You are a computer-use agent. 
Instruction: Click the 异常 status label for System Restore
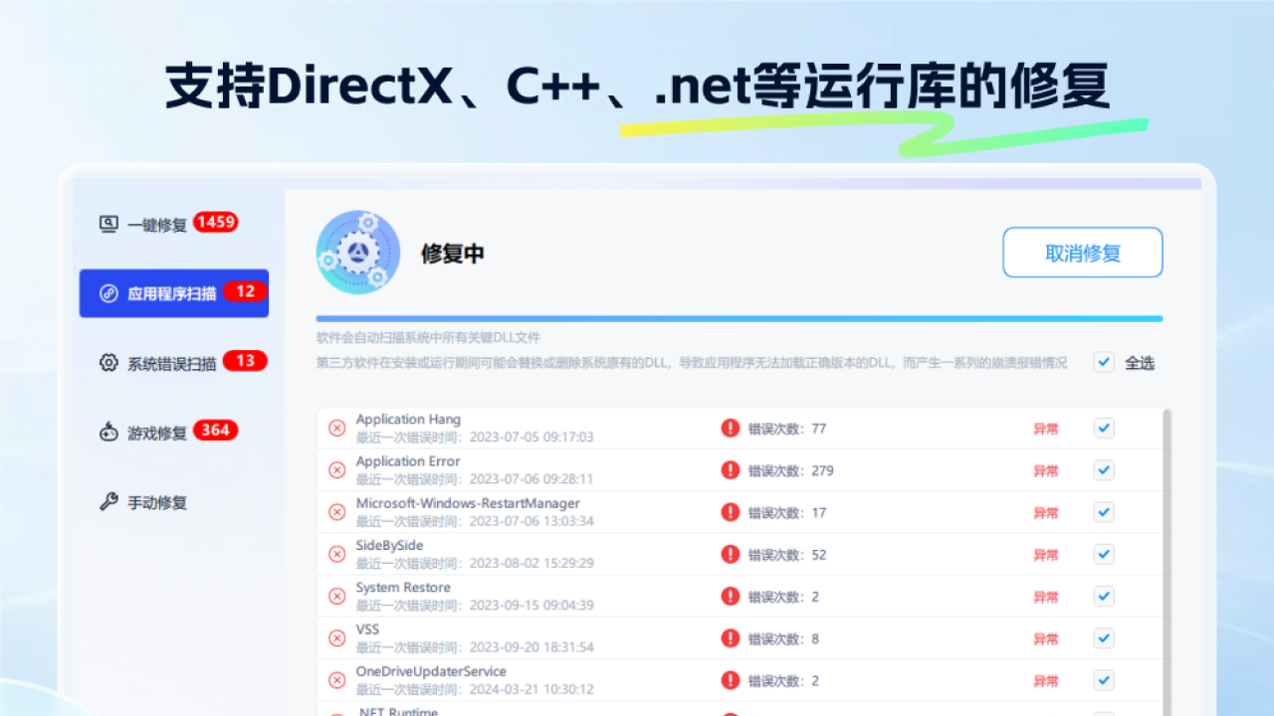click(x=1046, y=596)
